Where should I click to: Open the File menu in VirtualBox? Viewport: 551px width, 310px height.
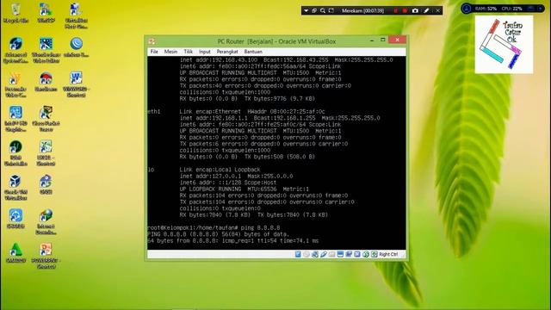(154, 52)
